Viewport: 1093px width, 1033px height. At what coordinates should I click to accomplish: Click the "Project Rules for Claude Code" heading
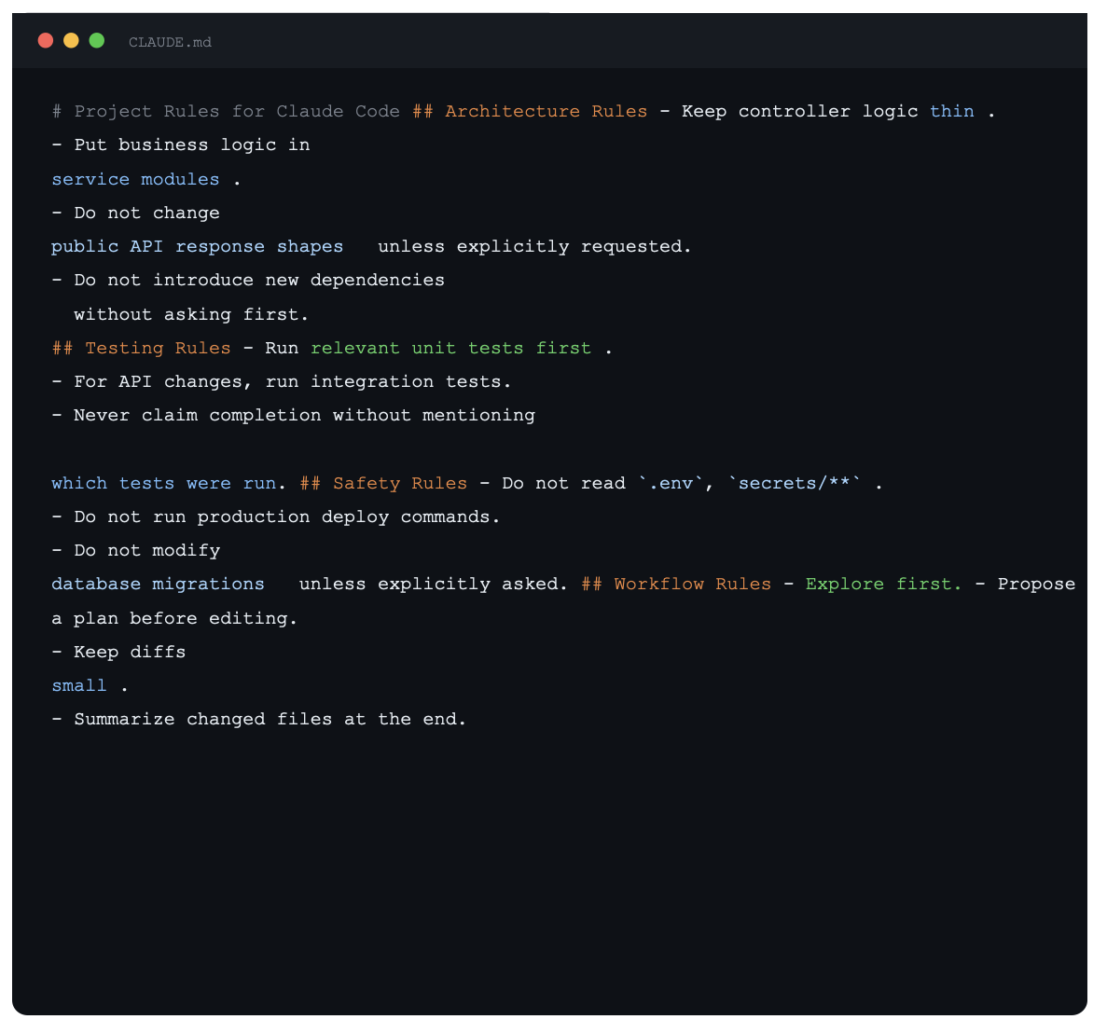click(x=237, y=111)
